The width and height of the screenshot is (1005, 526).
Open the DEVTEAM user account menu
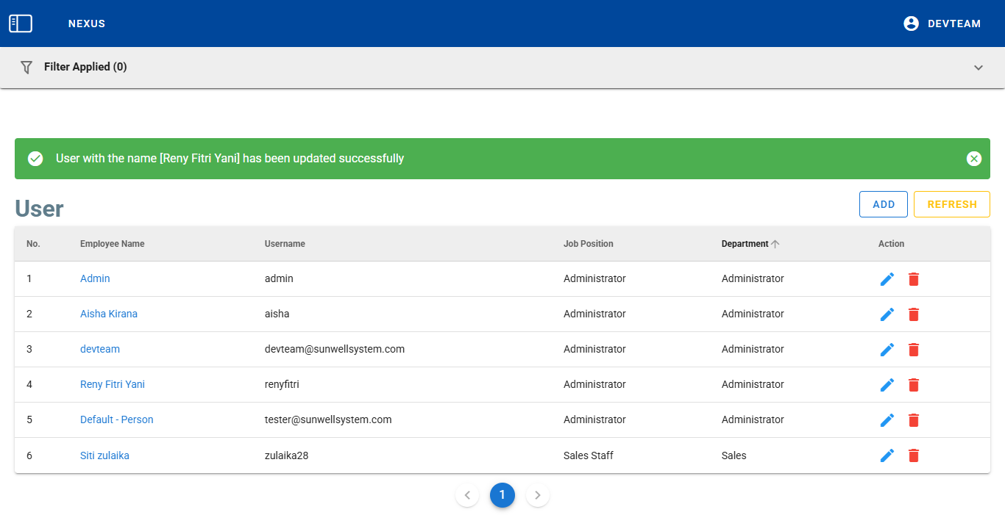[x=942, y=24]
